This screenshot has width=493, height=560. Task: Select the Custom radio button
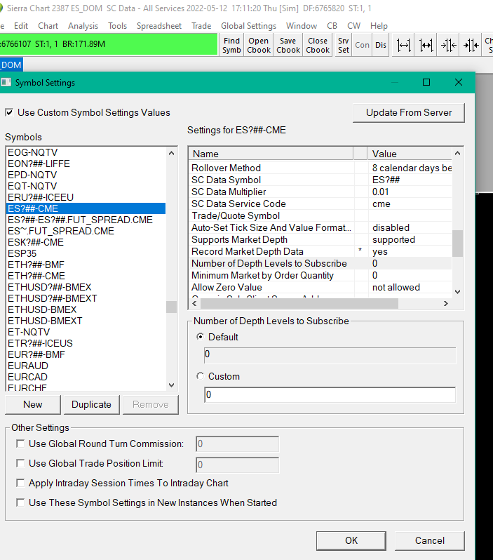(201, 376)
